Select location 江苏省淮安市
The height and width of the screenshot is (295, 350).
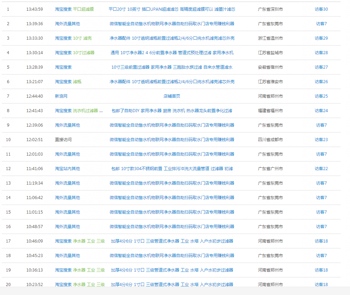tap(270, 81)
